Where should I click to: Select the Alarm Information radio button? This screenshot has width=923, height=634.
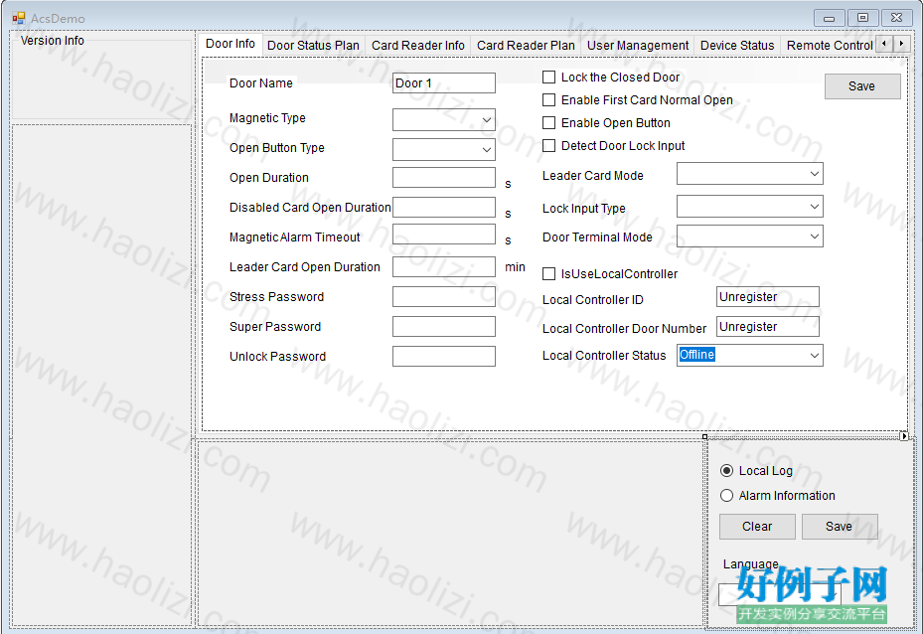(x=727, y=496)
